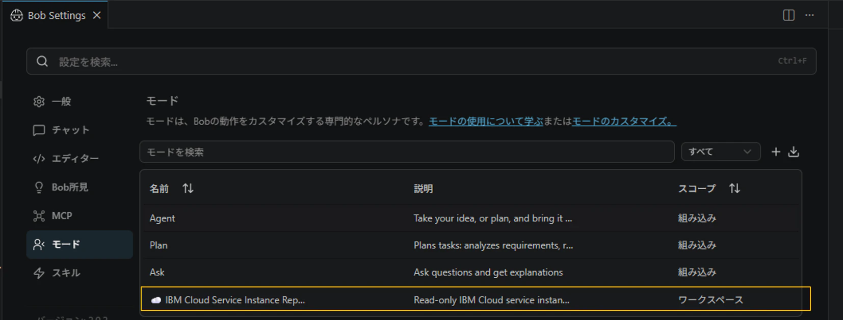Click the lightning icon beside スキル
Viewport: 843px width, 320px height.
pyautogui.click(x=39, y=273)
